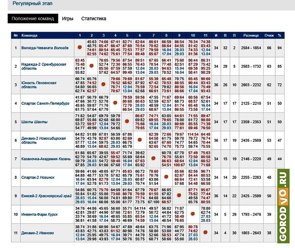Open team Спартак-2 Ногинск

coord(38,177)
